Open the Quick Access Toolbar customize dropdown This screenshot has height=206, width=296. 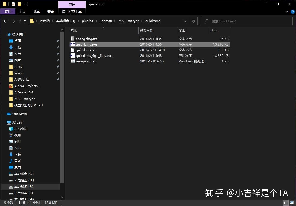tap(24, 4)
